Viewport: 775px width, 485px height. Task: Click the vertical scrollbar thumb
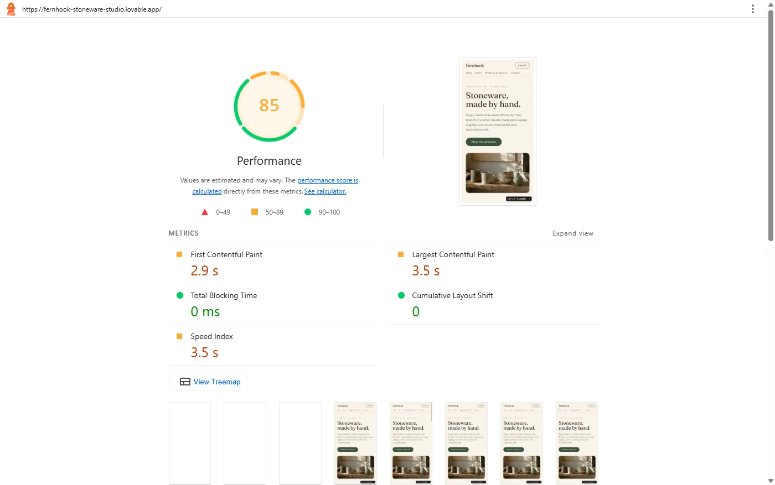click(x=771, y=126)
